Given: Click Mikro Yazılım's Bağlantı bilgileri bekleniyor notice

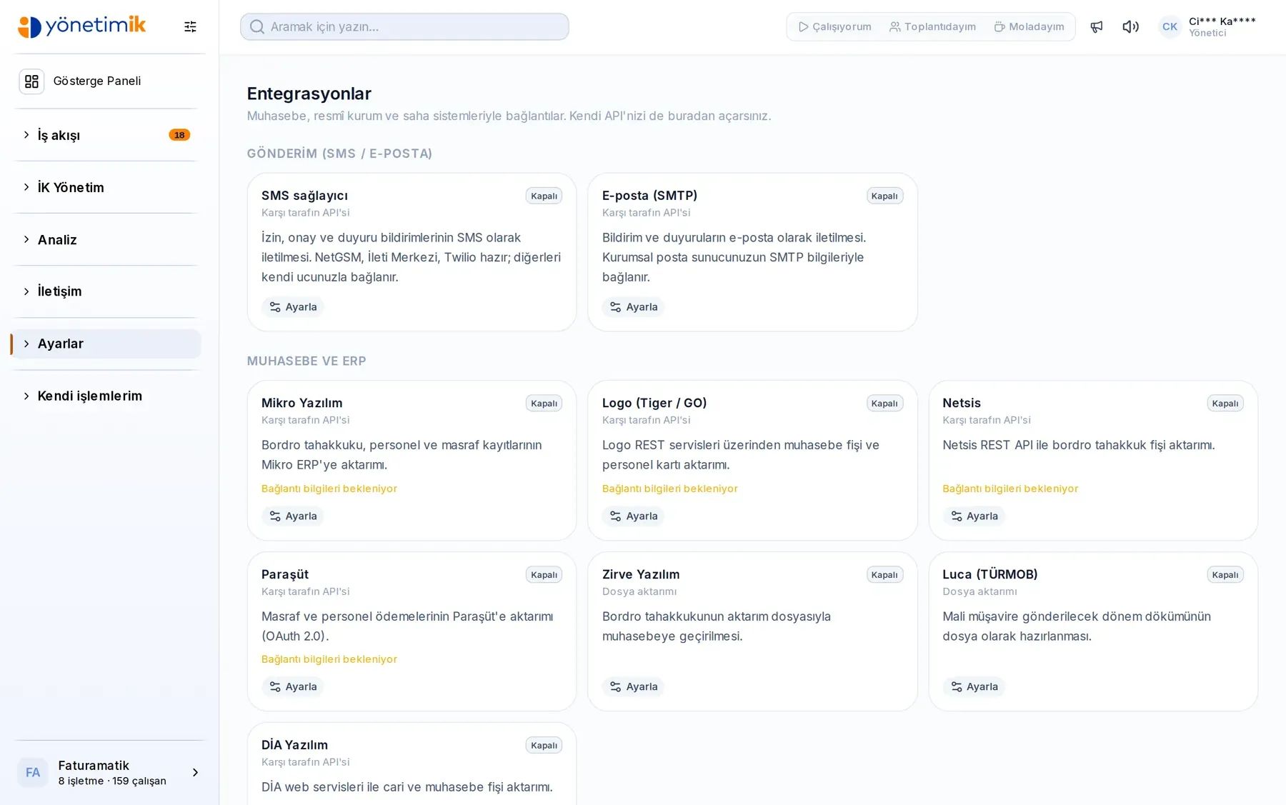Looking at the screenshot, I should 329,489.
